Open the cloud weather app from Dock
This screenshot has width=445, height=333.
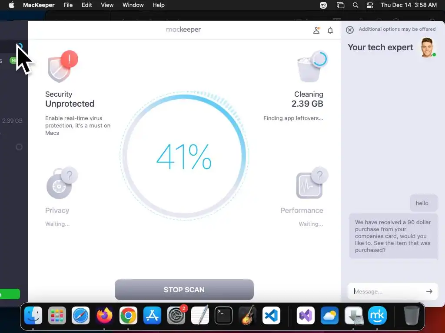pos(329,315)
